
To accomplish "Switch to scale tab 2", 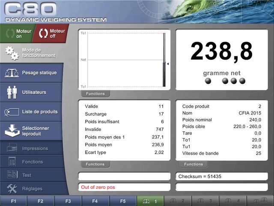I will [178, 201].
